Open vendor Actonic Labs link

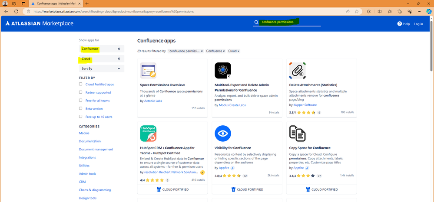pos(153,101)
